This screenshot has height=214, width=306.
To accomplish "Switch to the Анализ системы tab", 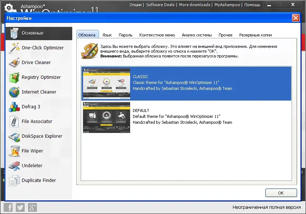I will click(x=197, y=35).
